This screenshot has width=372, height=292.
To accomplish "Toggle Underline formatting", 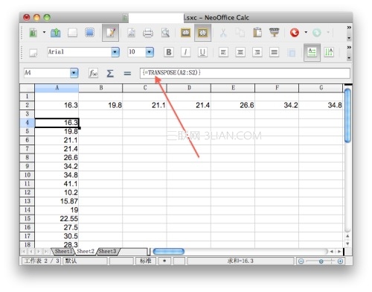I will click(x=202, y=52).
